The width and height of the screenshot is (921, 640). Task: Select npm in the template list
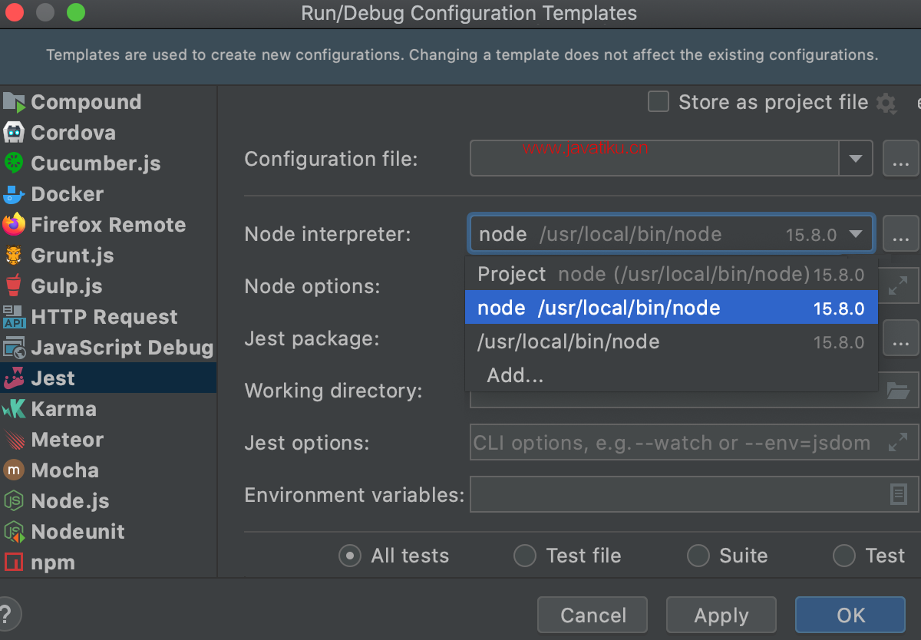[108, 562]
